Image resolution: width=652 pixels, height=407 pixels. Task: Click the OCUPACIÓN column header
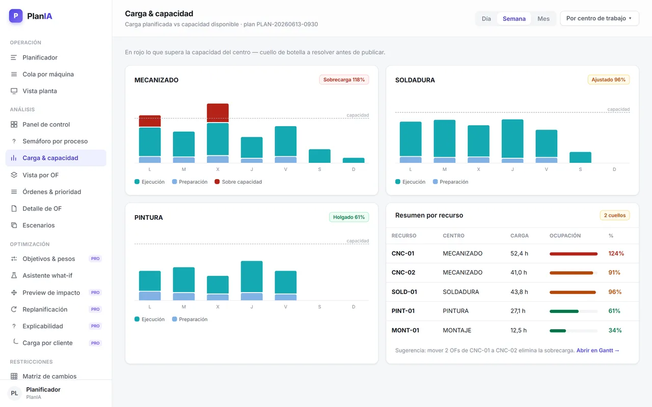click(565, 236)
